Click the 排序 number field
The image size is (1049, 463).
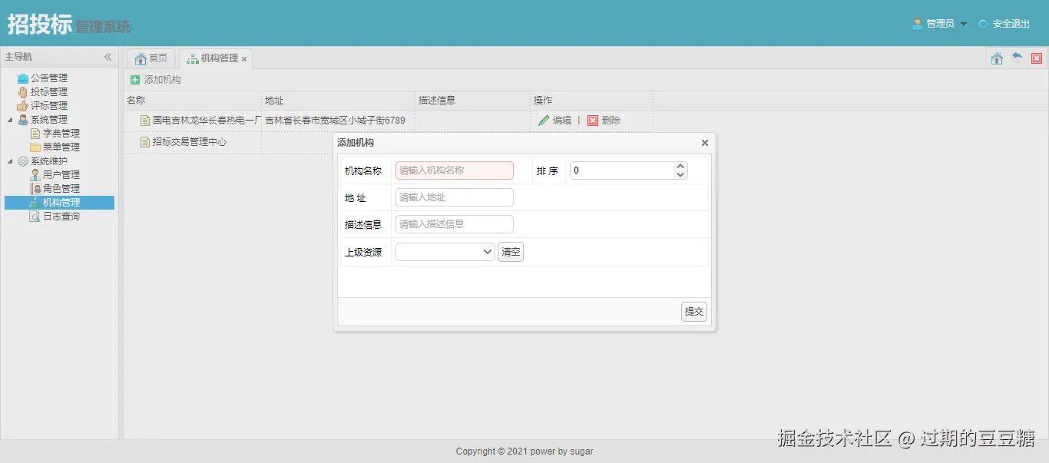tap(622, 170)
